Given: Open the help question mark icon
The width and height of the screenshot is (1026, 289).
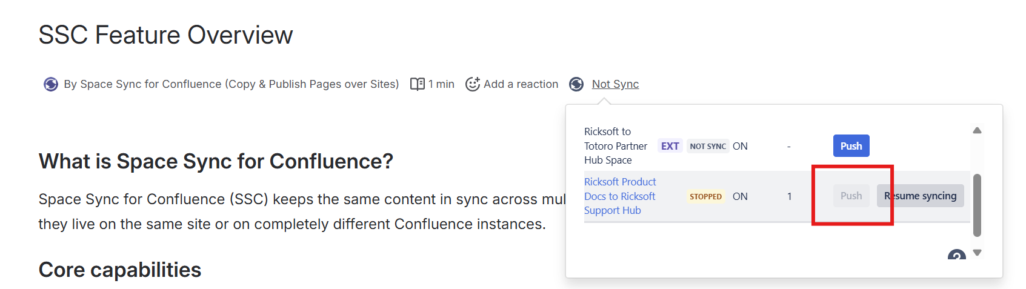Looking at the screenshot, I should pyautogui.click(x=956, y=255).
